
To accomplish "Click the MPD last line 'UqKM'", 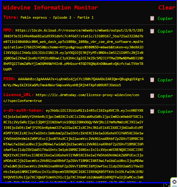I will coord(7,69).
